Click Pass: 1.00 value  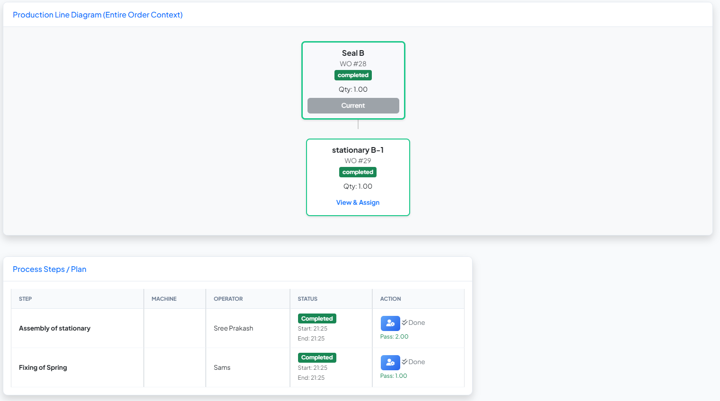point(394,376)
